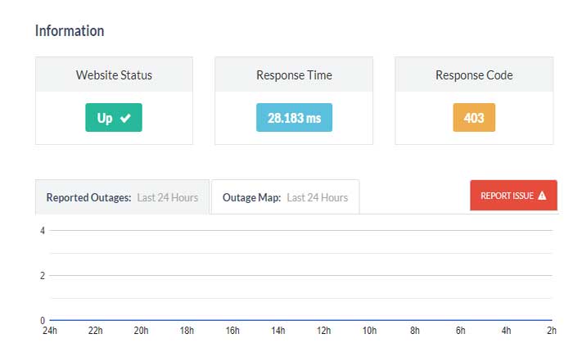The width and height of the screenshot is (573, 352).
Task: Click the warning triangle icon on Report Issue
Action: point(542,196)
